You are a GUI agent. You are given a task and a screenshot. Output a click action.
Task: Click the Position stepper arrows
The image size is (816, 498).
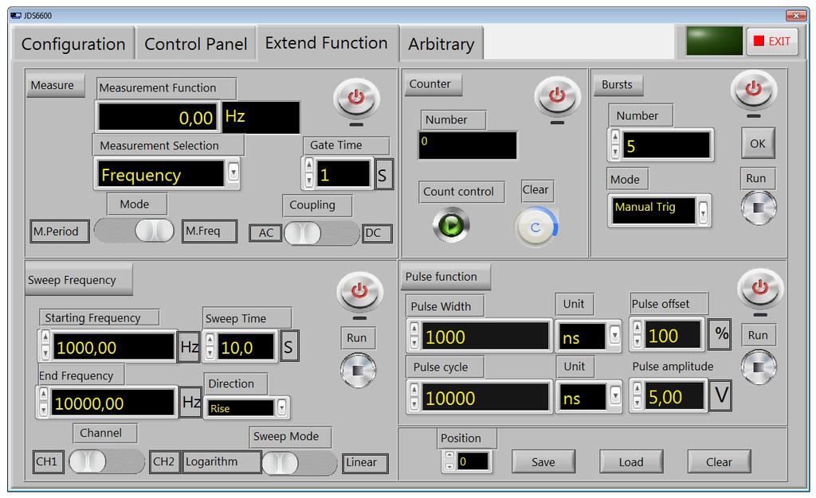pos(449,461)
